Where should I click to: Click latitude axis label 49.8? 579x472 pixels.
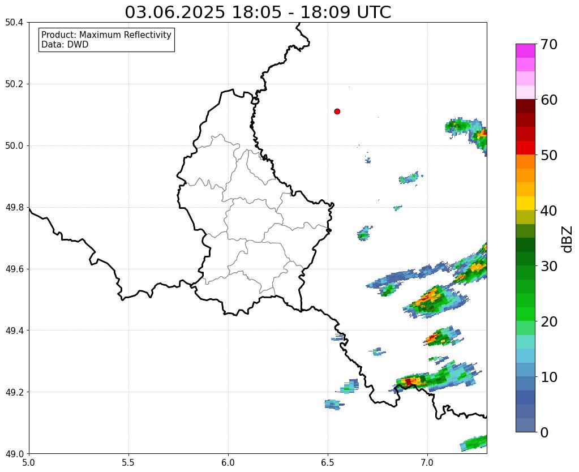14,208
